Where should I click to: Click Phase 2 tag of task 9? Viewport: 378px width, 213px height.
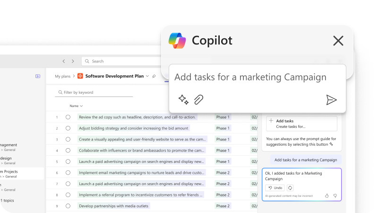tap(223, 206)
